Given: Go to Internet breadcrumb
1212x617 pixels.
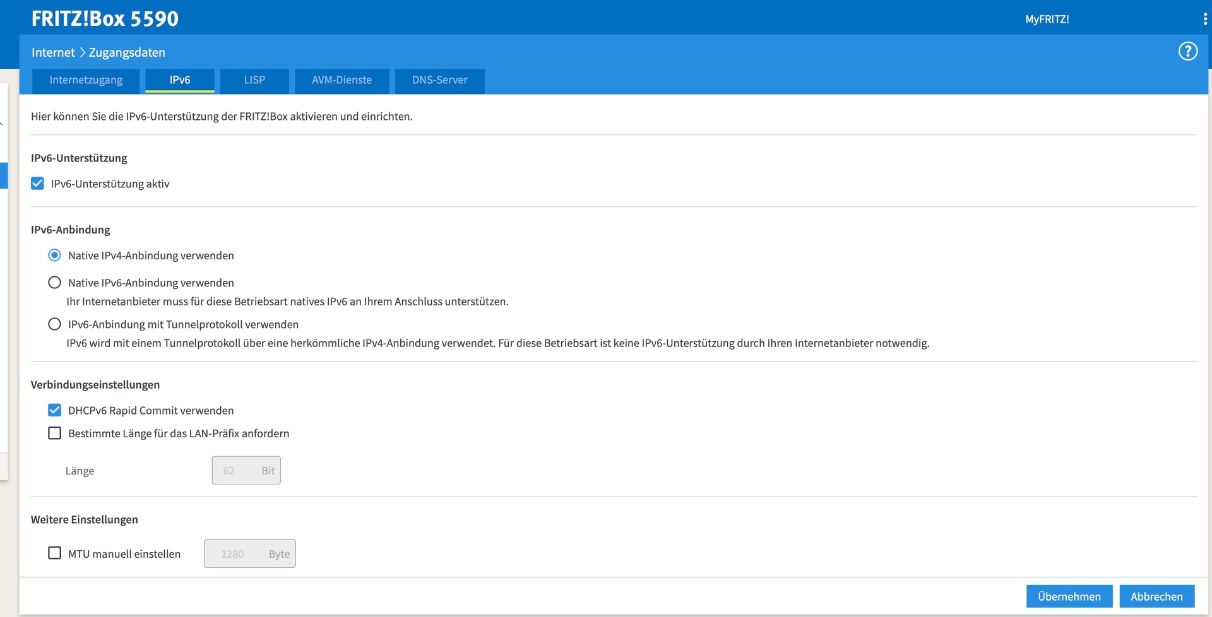Looking at the screenshot, I should tap(53, 52).
